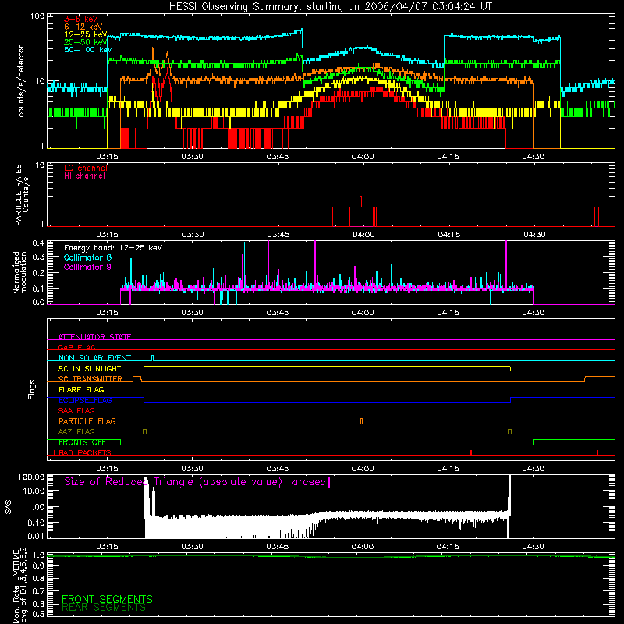This screenshot has width=624, height=624.
Task: Click the FLARE FLAG label
Action: coord(81,389)
